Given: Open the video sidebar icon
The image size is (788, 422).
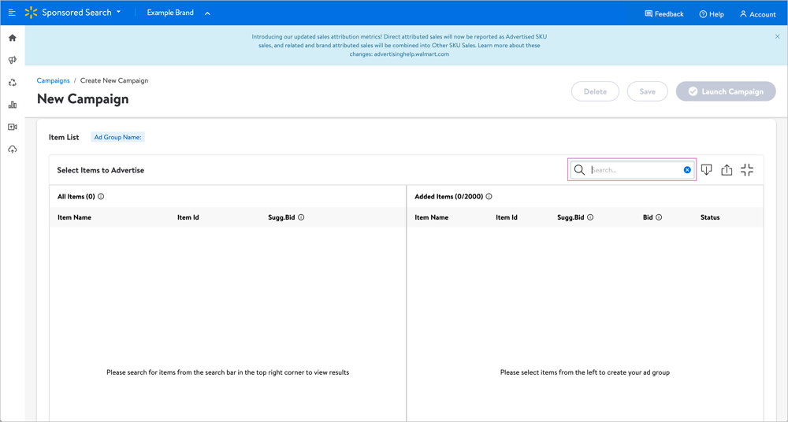Looking at the screenshot, I should [x=13, y=127].
